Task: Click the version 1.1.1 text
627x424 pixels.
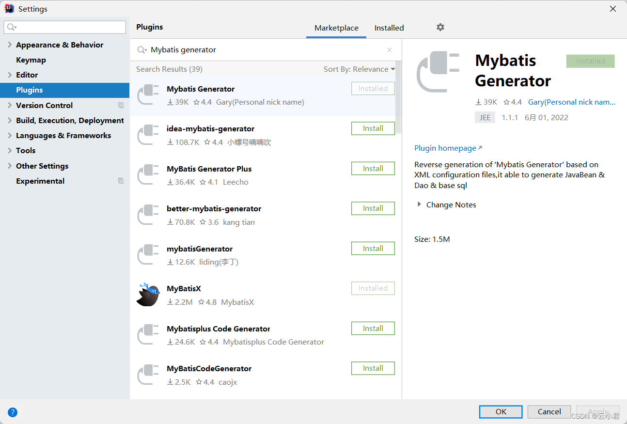Action: [510, 117]
